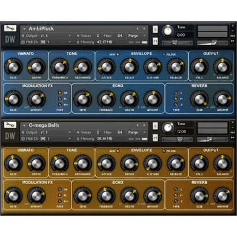Select FL modulation type in O-mega Bells

tap(60, 195)
